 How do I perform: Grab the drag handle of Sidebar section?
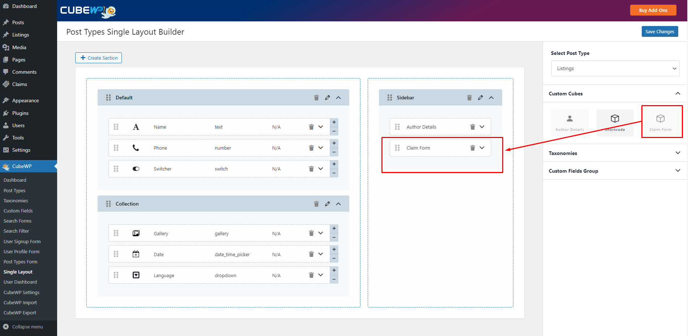click(390, 98)
